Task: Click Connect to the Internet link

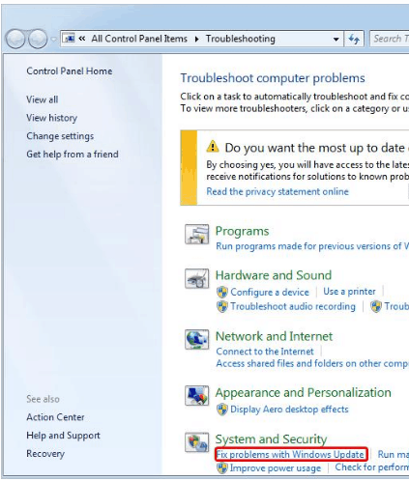Action: [x=265, y=352]
